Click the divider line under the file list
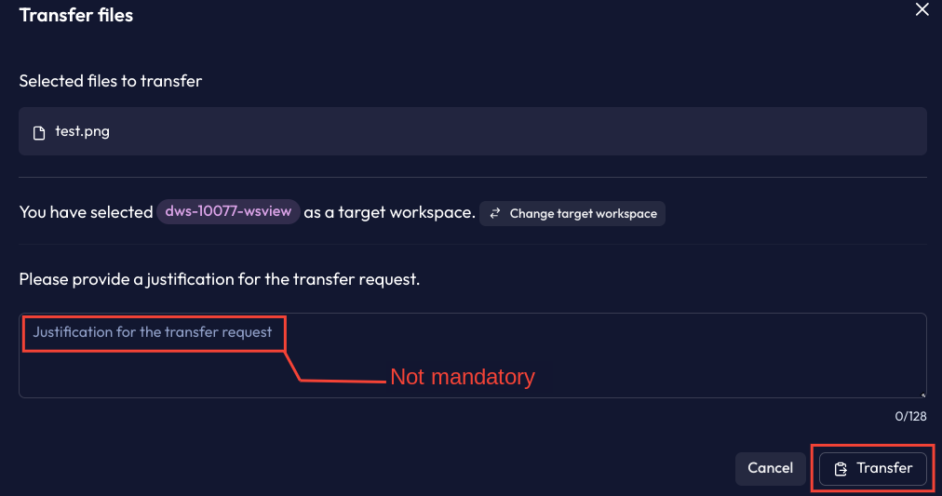The width and height of the screenshot is (942, 496). point(472,177)
